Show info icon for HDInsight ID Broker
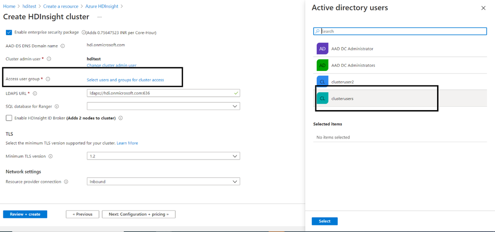This screenshot has width=495, height=232. [120, 118]
